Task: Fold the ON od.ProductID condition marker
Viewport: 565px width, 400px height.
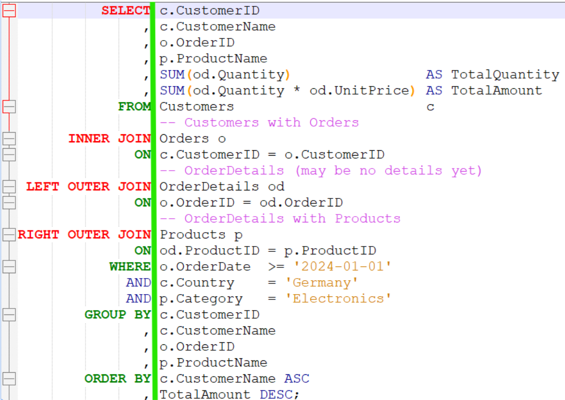Action: click(x=9, y=250)
